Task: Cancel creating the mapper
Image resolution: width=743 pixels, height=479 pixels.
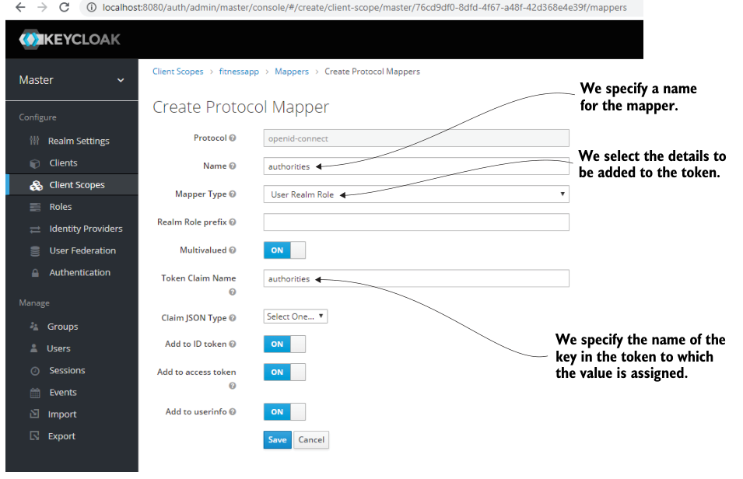Action: (x=311, y=439)
